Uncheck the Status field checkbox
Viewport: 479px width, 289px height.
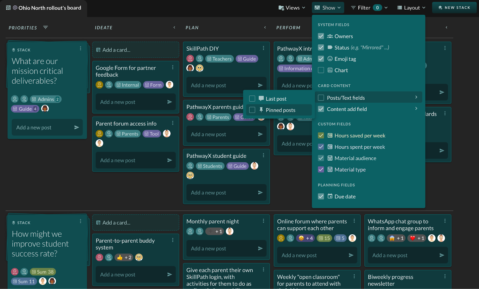[x=321, y=48]
